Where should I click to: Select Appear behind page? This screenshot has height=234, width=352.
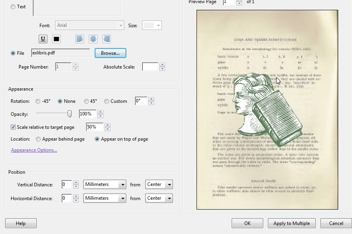(38, 139)
